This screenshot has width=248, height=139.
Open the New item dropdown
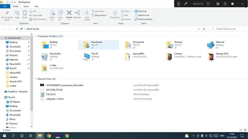pyautogui.click(x=98, y=11)
